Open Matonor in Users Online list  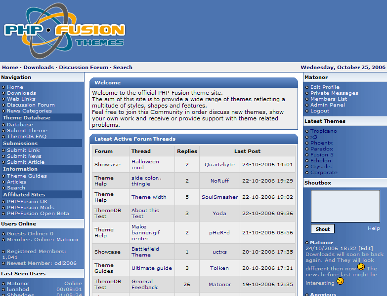coord(68,240)
